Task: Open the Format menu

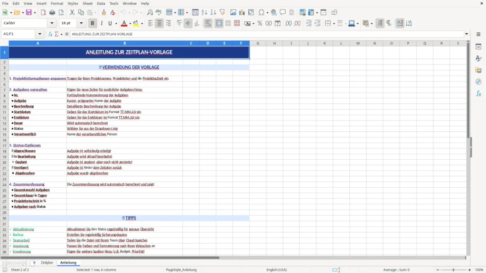Action: point(57,3)
